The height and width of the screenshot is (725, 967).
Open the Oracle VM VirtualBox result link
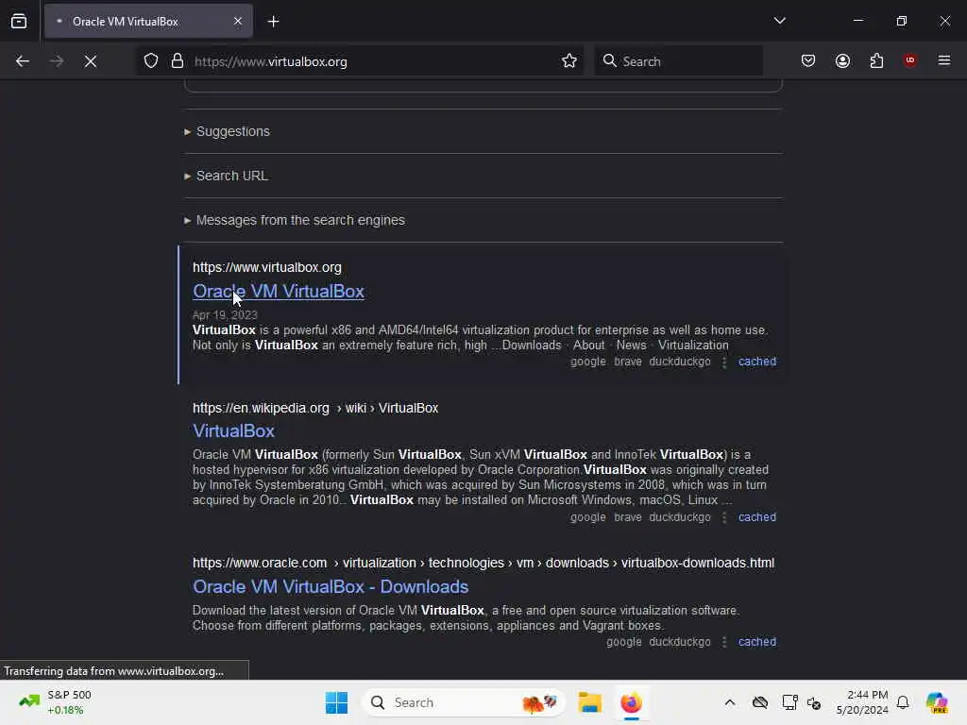click(x=279, y=291)
